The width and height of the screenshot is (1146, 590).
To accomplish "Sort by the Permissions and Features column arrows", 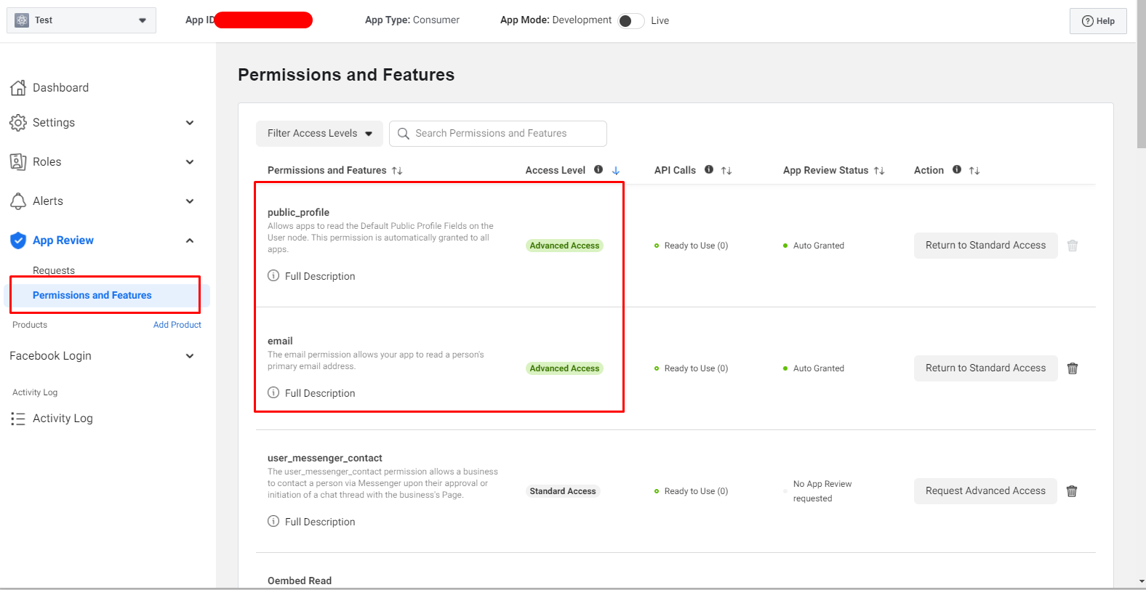I will coord(397,171).
